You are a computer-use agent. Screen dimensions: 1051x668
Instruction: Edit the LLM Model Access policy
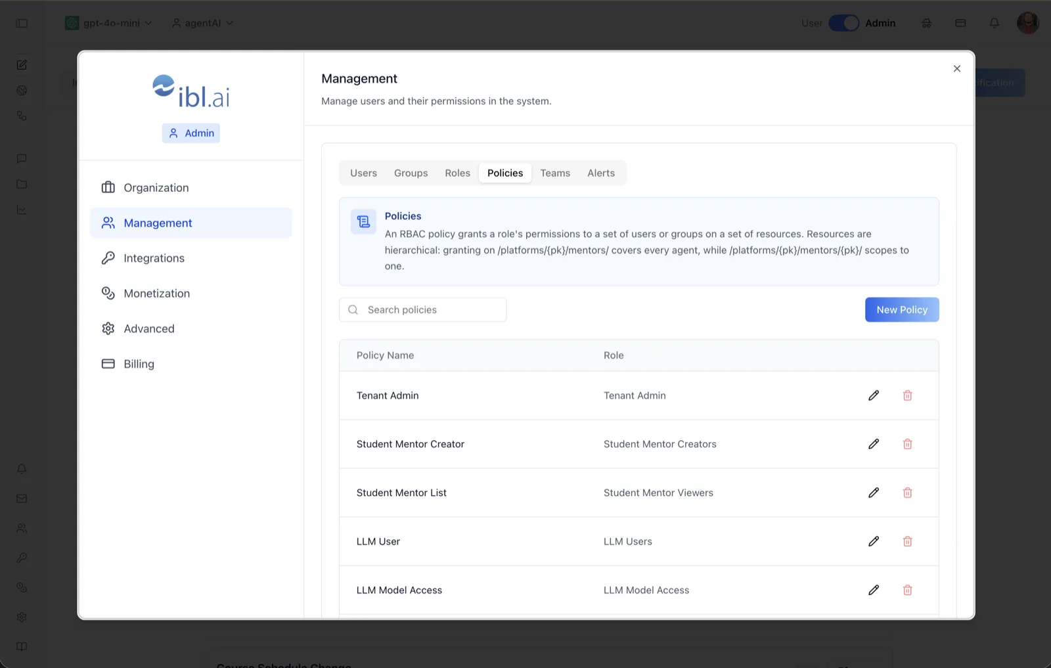pos(874,590)
